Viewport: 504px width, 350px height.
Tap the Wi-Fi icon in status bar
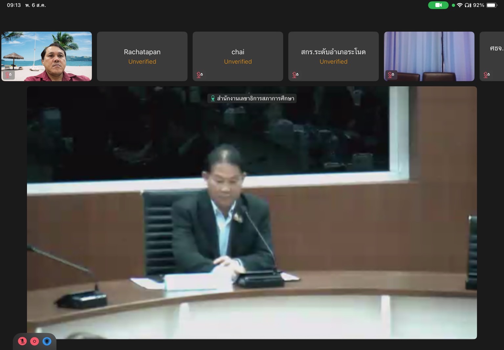point(460,5)
